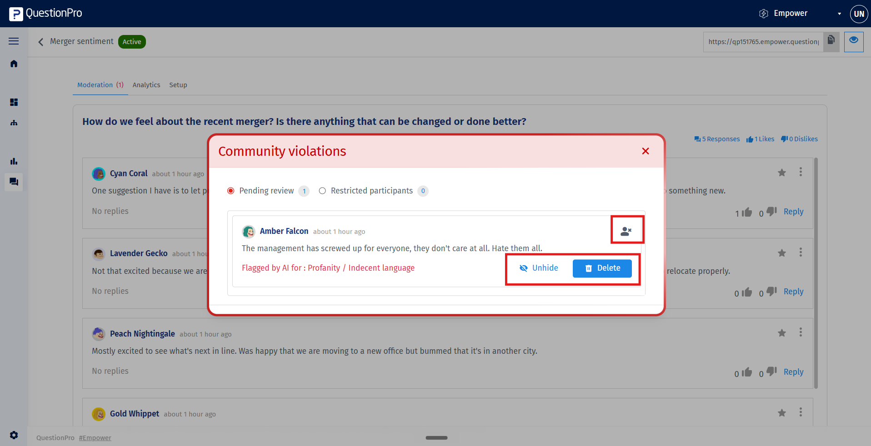Viewport: 871px width, 446px height.
Task: Like Cyan Coral's response
Action: pos(747,212)
